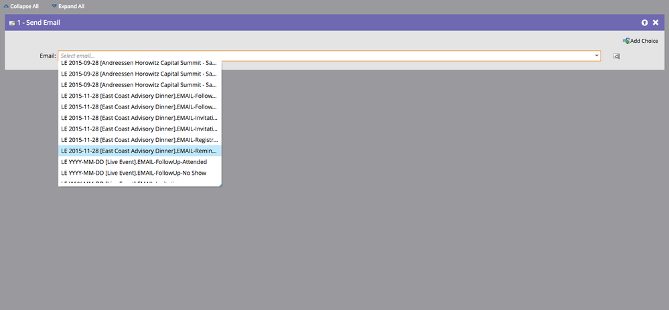Pick the second East Coast EMAIL-Invitati entry

click(x=139, y=129)
